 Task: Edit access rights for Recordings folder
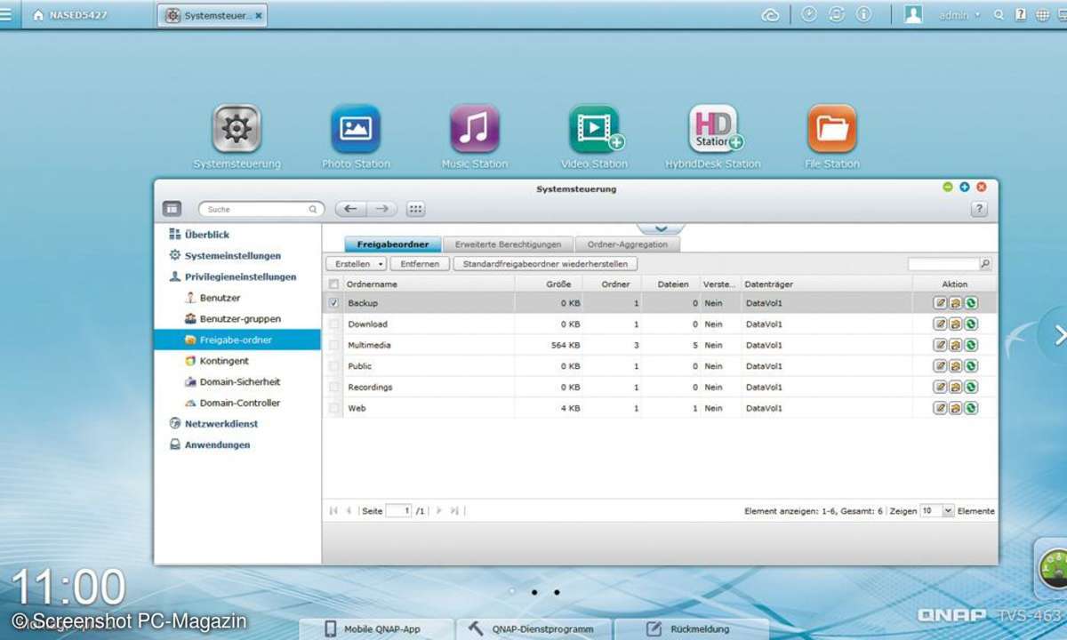(955, 388)
